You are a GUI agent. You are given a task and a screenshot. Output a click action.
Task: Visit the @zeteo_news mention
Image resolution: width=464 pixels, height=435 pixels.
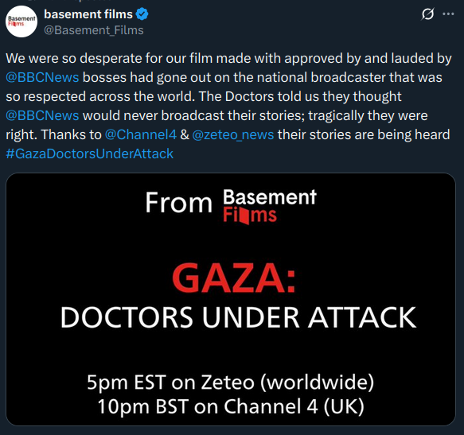click(233, 135)
